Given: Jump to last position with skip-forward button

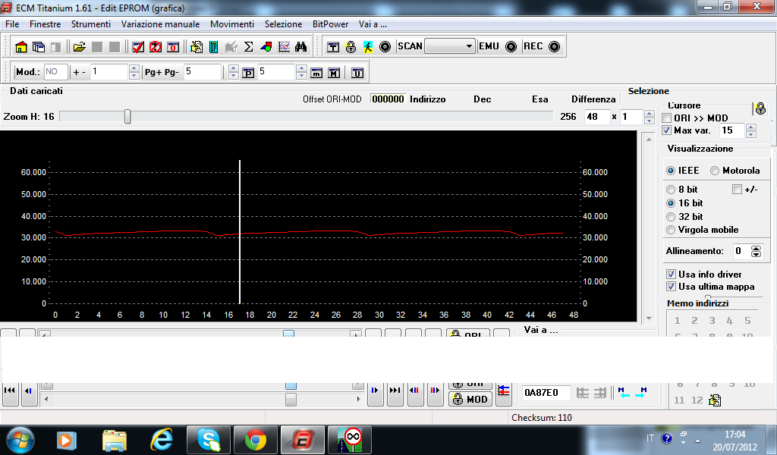Looking at the screenshot, I should pos(395,391).
